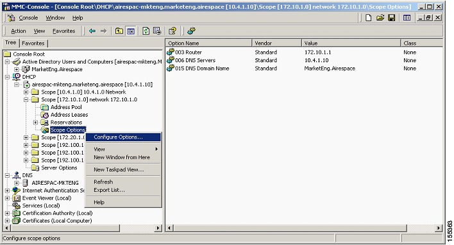The height and width of the screenshot is (245, 454).
Task: Click the Services (Local) gears icon
Action: [x=17, y=206]
